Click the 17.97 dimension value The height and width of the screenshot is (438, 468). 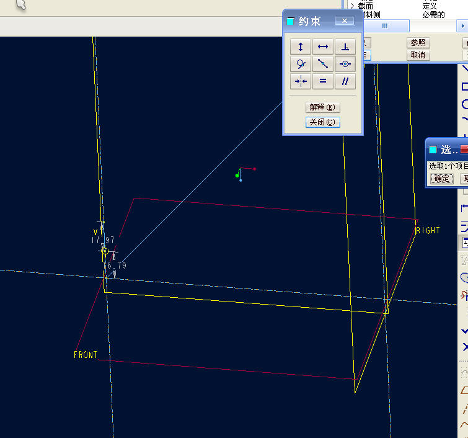(103, 240)
